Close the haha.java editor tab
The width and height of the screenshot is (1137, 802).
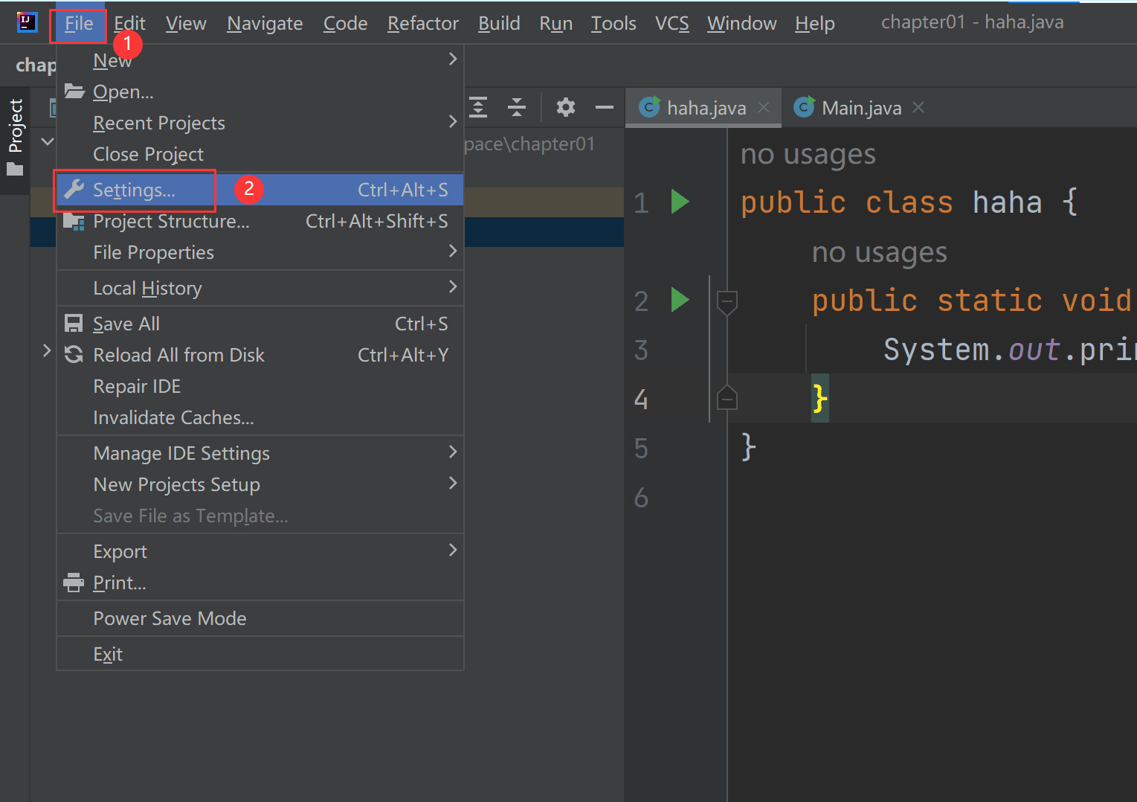click(764, 108)
